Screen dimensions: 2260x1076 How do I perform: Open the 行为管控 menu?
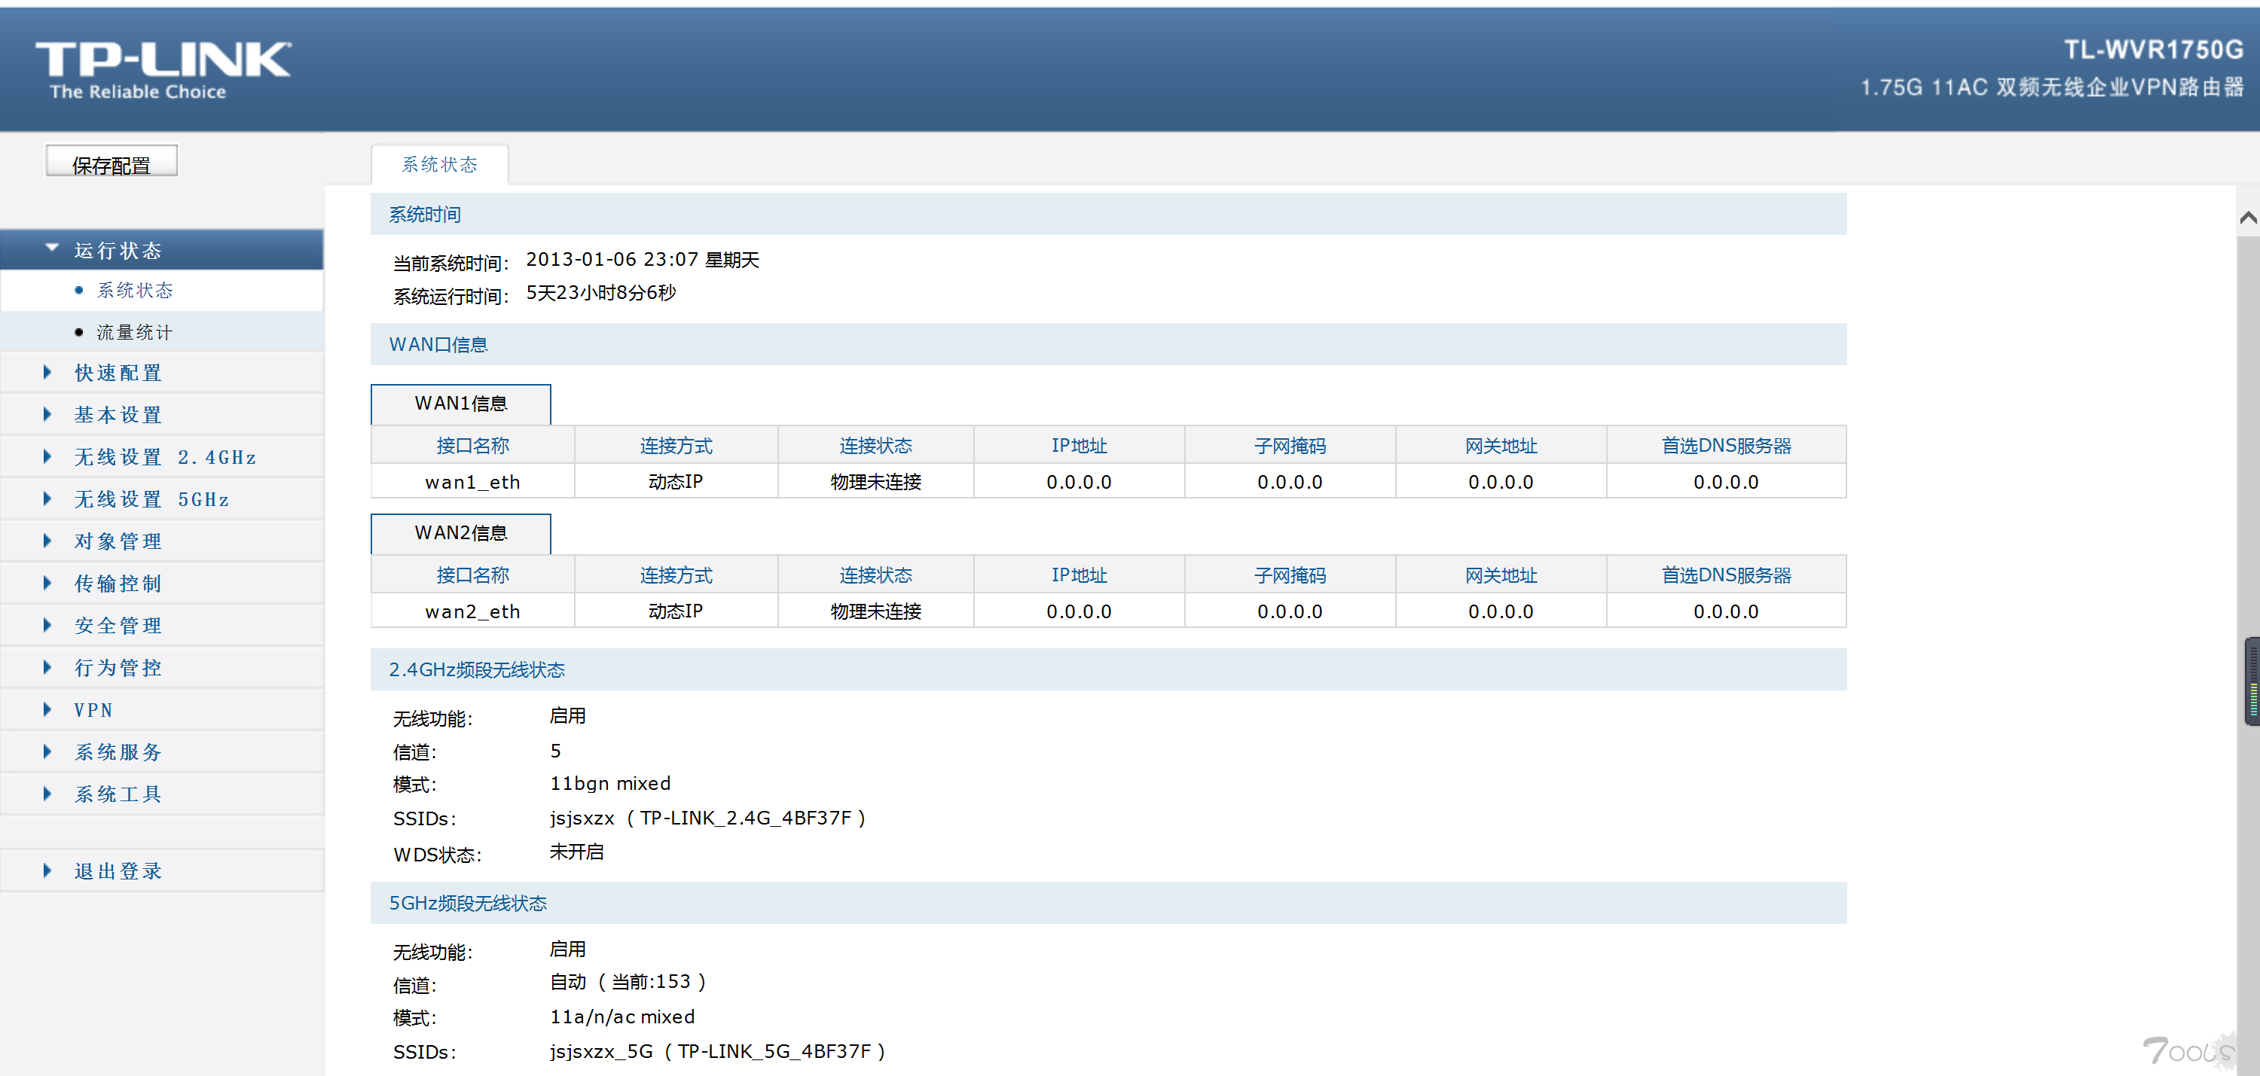118,667
